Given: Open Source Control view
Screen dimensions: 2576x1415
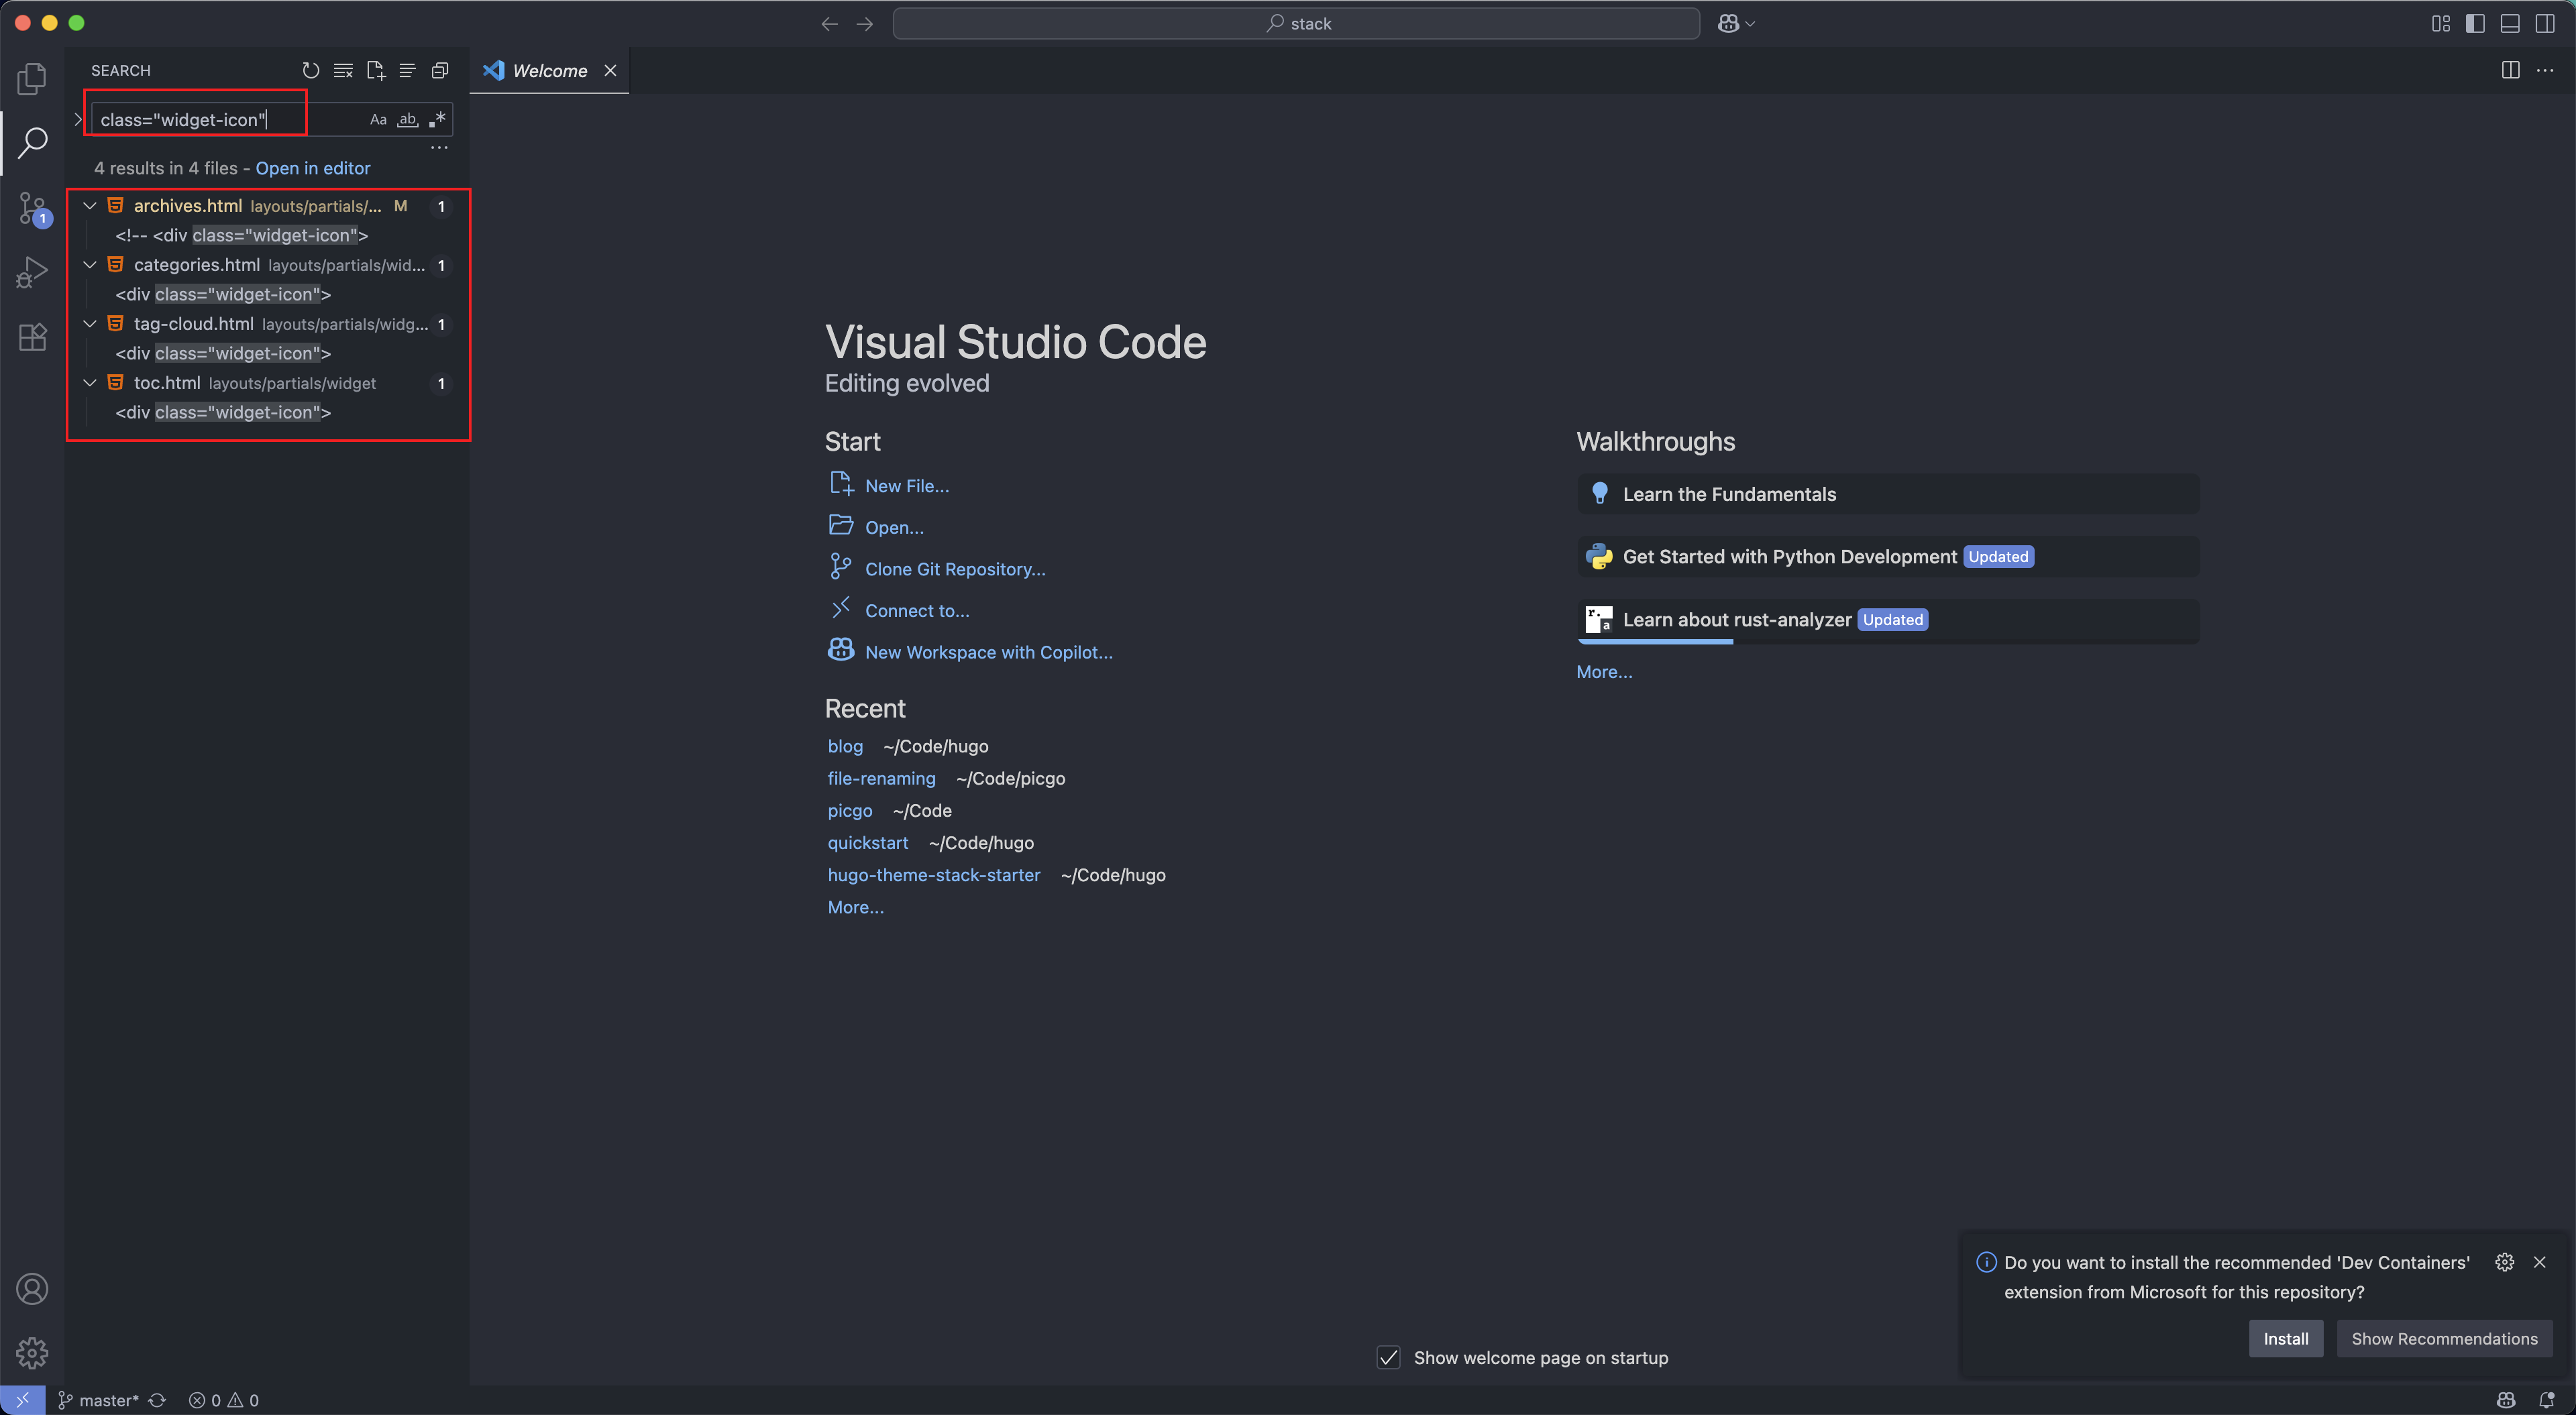Looking at the screenshot, I should pos(32,208).
